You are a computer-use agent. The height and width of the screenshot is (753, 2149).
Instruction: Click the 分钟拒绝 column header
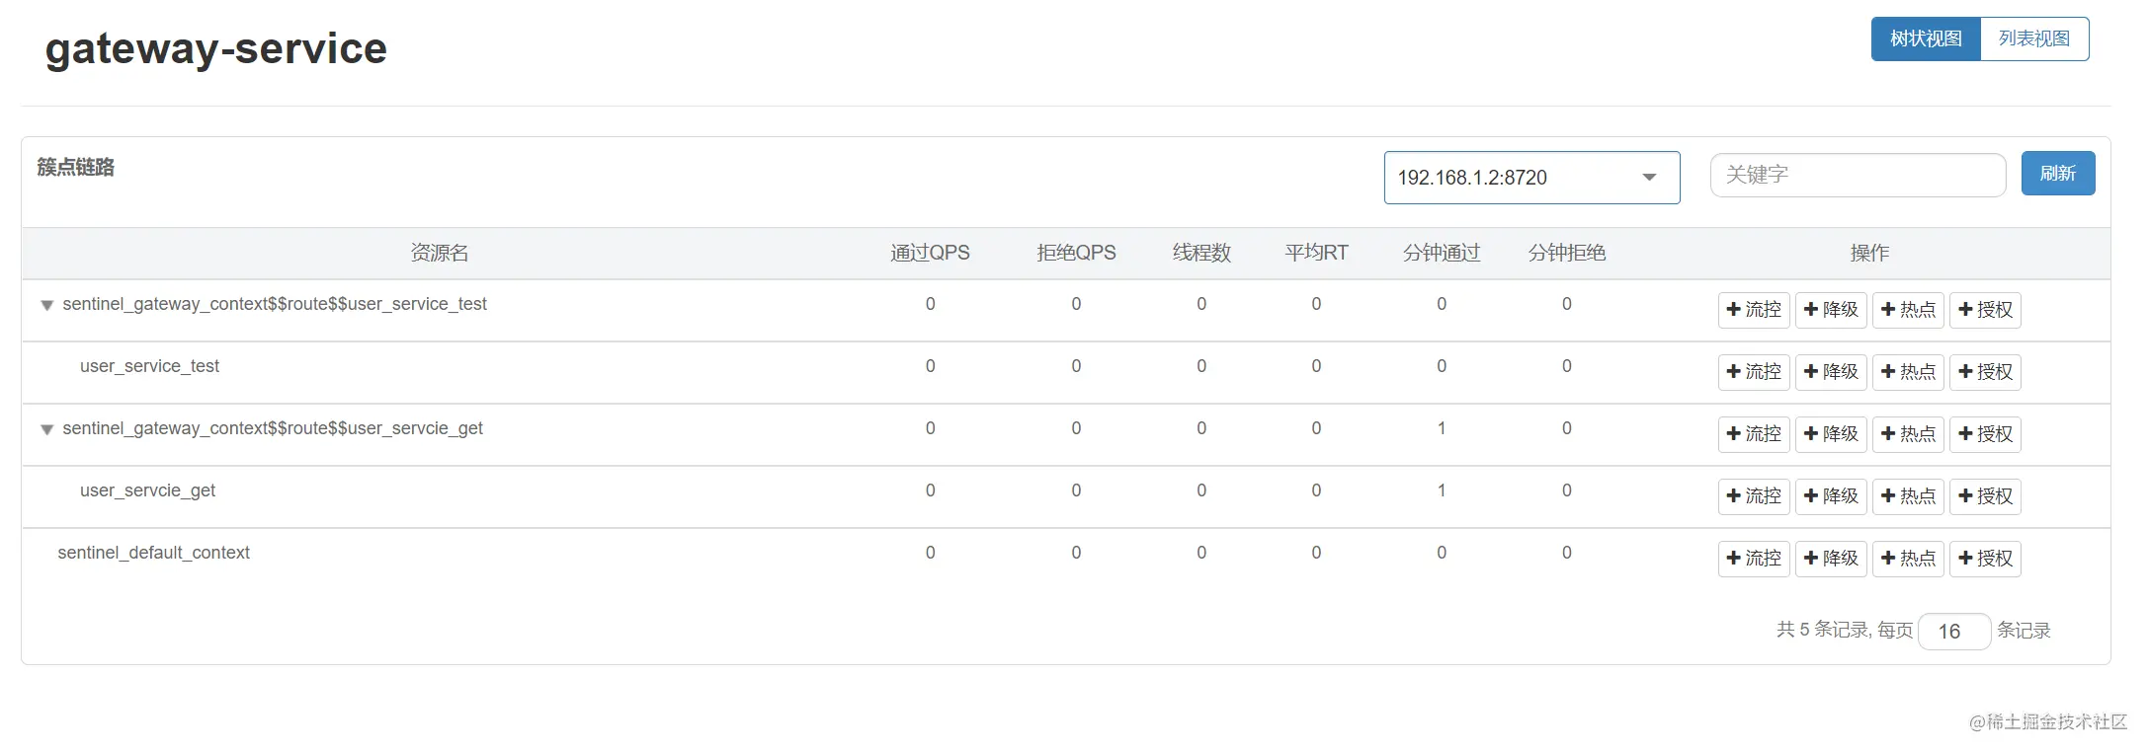pos(1567,253)
